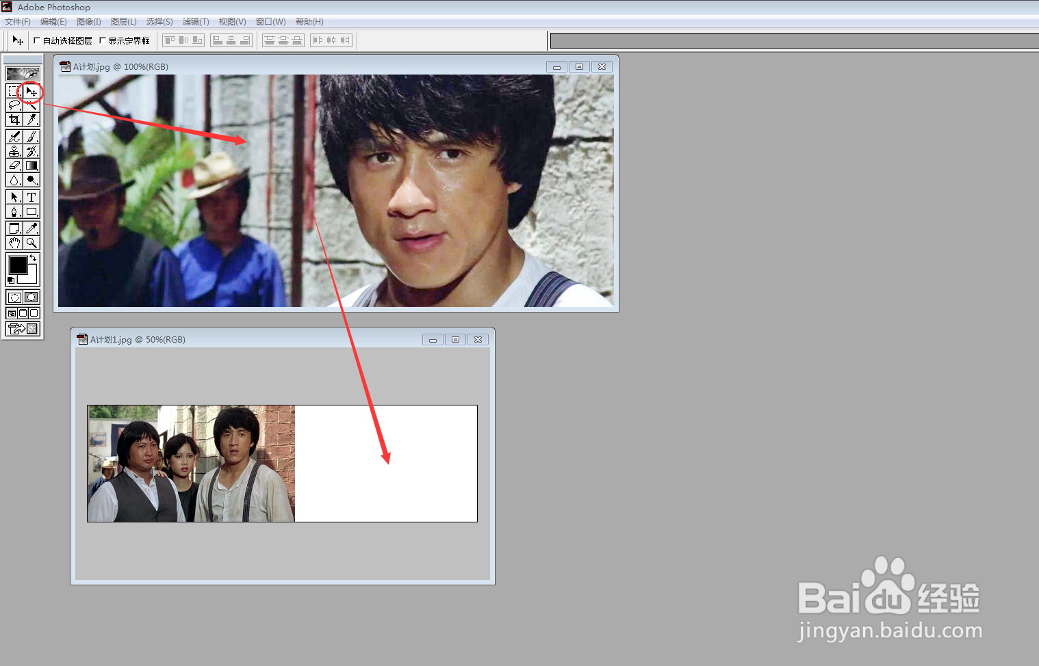Select the Lasso tool
The width and height of the screenshot is (1039, 666).
(14, 105)
